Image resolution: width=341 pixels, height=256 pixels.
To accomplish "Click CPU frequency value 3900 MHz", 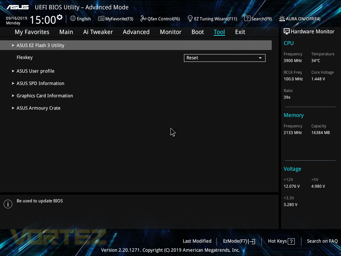I will [293, 61].
